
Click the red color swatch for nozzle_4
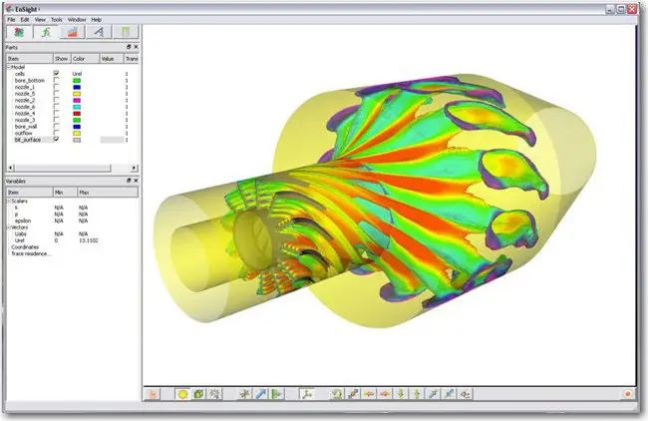(77, 114)
